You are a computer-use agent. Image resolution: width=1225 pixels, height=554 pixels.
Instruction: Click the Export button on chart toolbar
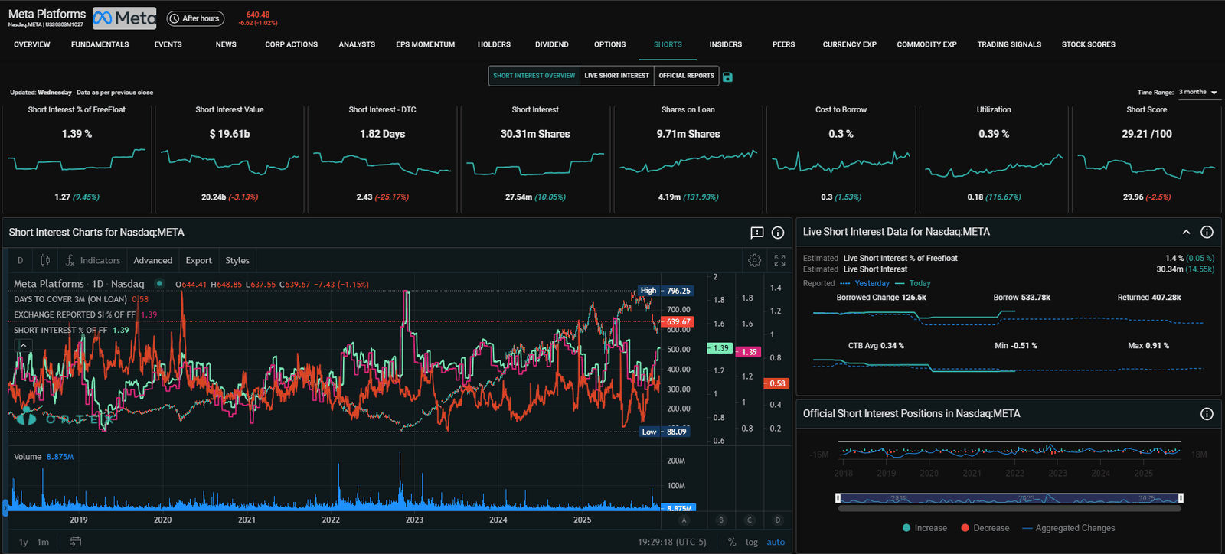pyautogui.click(x=198, y=261)
